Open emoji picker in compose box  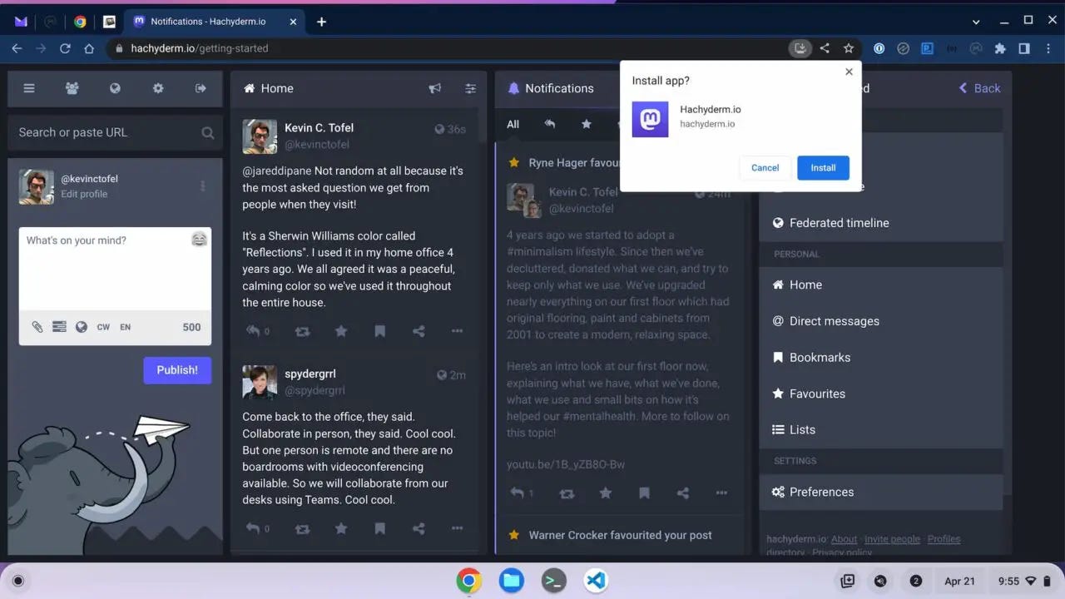tap(199, 240)
